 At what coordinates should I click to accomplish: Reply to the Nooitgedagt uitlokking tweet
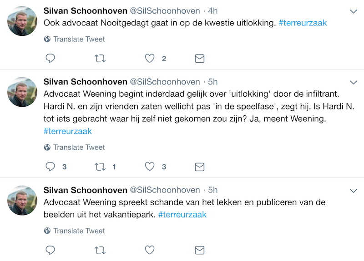50,59
